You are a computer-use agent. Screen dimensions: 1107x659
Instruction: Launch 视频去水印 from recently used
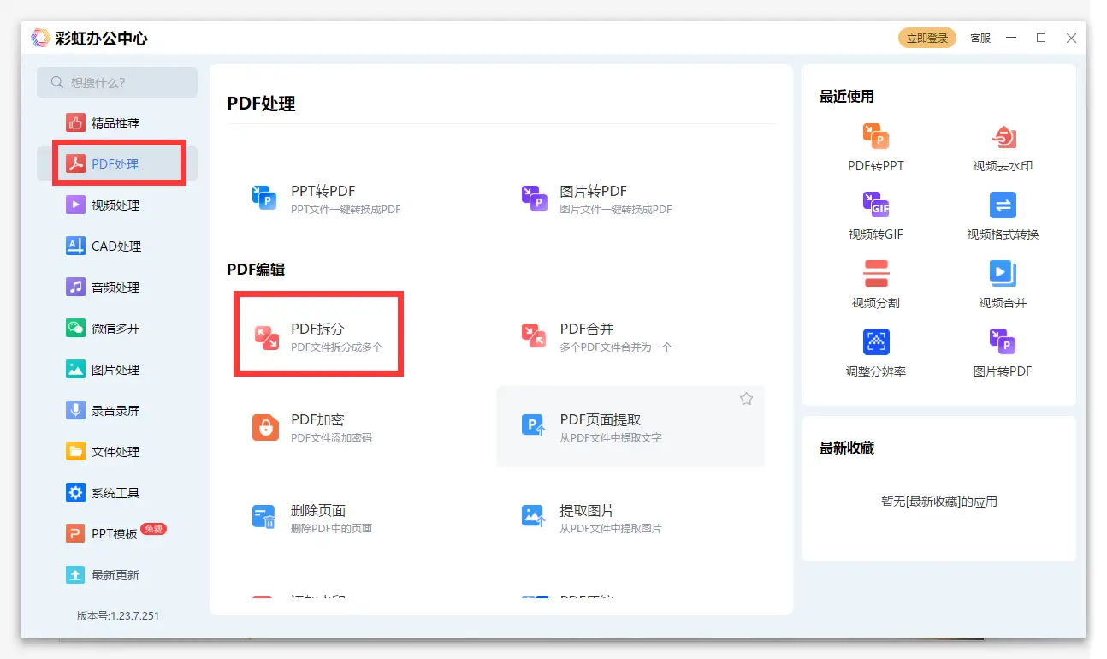[1002, 138]
